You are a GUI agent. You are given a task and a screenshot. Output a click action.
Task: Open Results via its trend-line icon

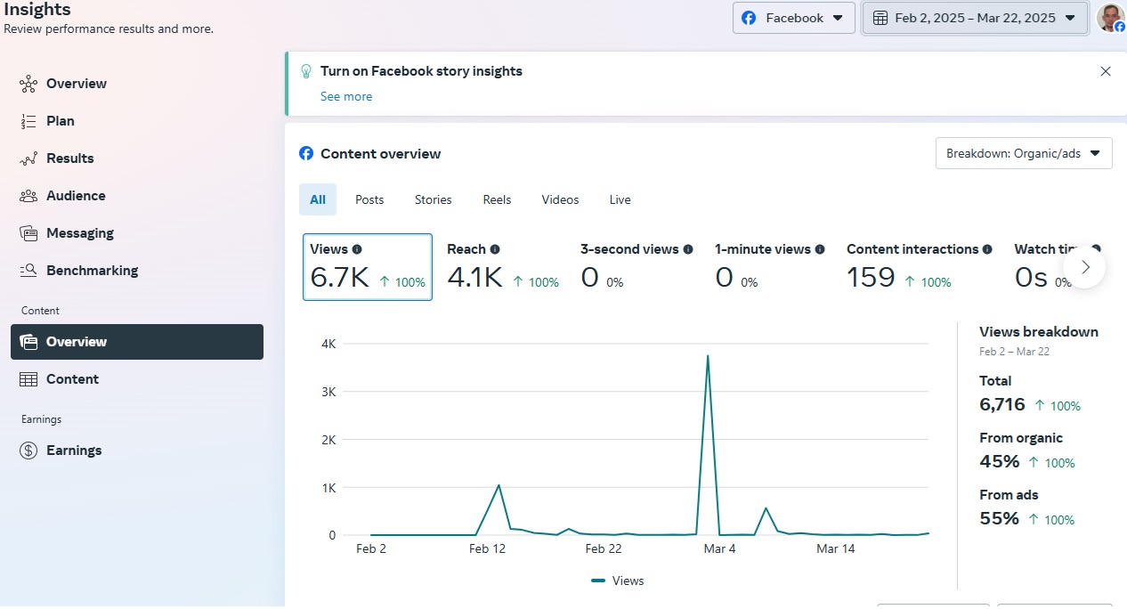[28, 158]
